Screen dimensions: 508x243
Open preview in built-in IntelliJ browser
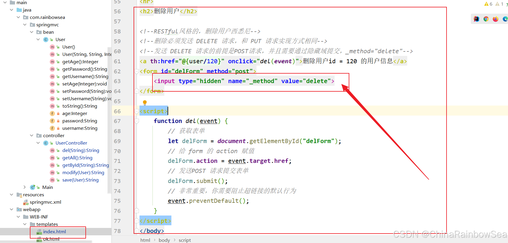pyautogui.click(x=476, y=19)
